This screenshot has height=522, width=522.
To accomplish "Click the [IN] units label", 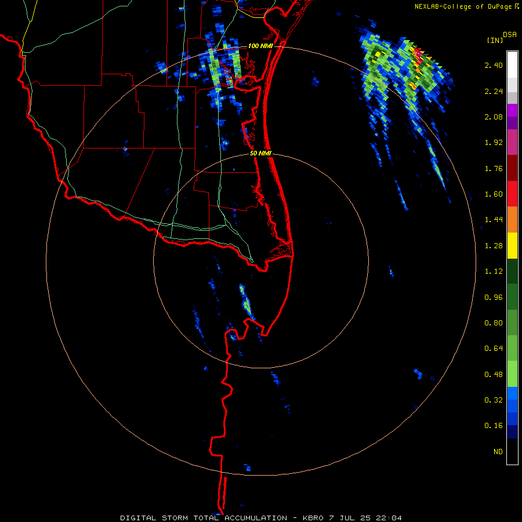I will (x=495, y=41).
